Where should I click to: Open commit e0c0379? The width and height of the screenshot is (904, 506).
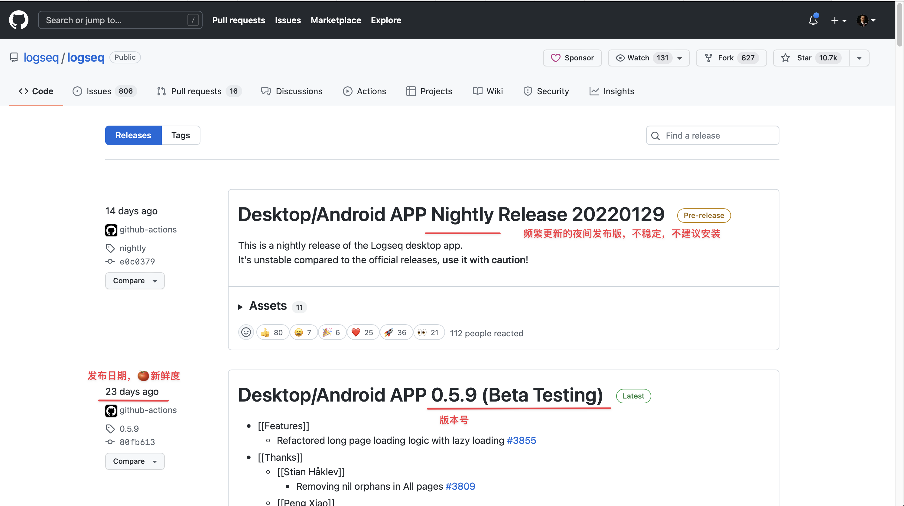tap(137, 261)
